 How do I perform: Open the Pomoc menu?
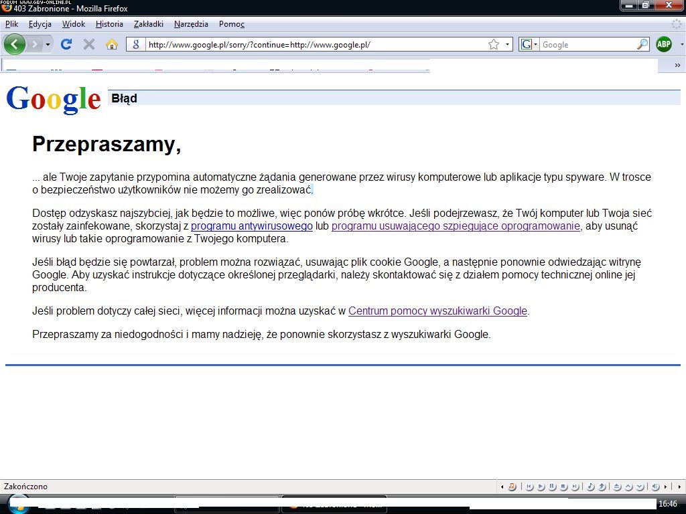231,24
